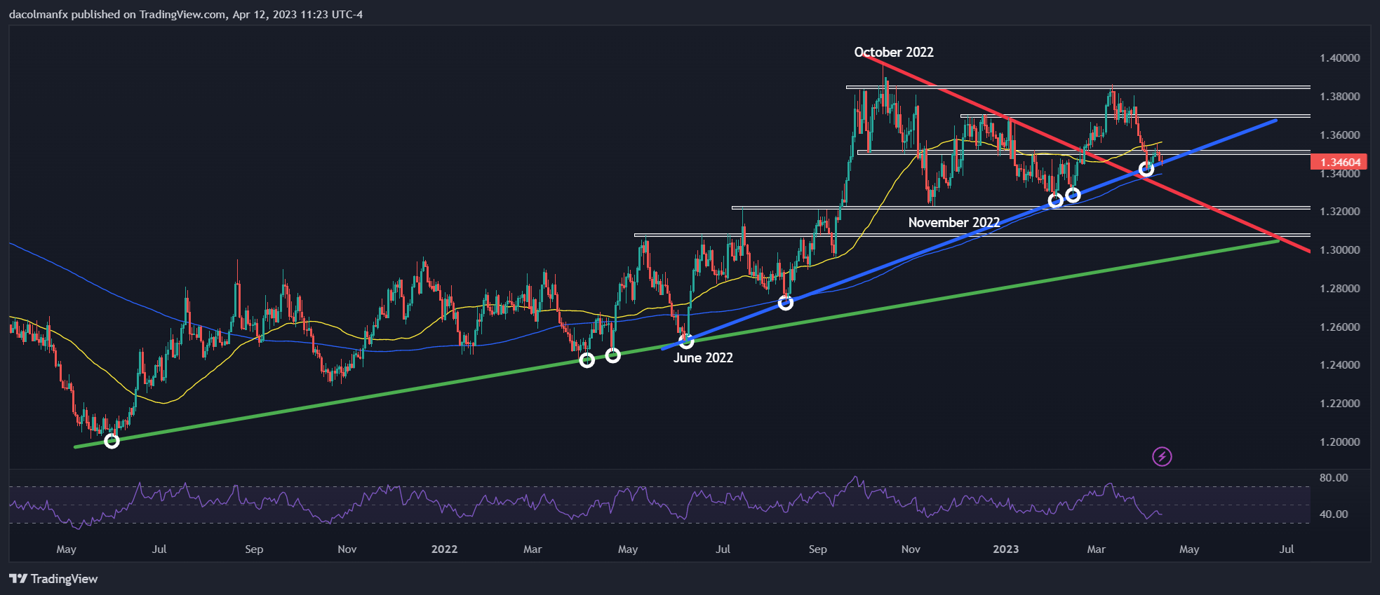
Task: Click the latest circle marker near the current price
Action: point(1146,169)
